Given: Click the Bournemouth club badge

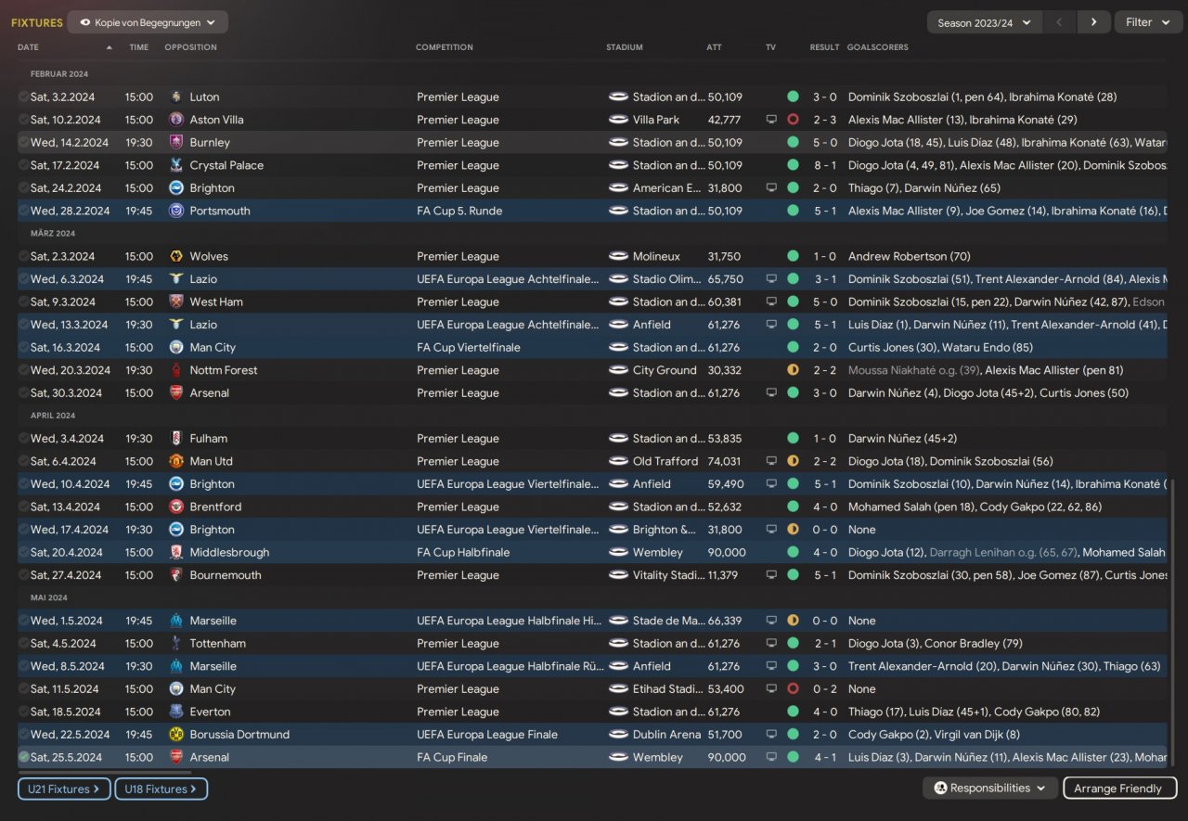Looking at the screenshot, I should [176, 575].
